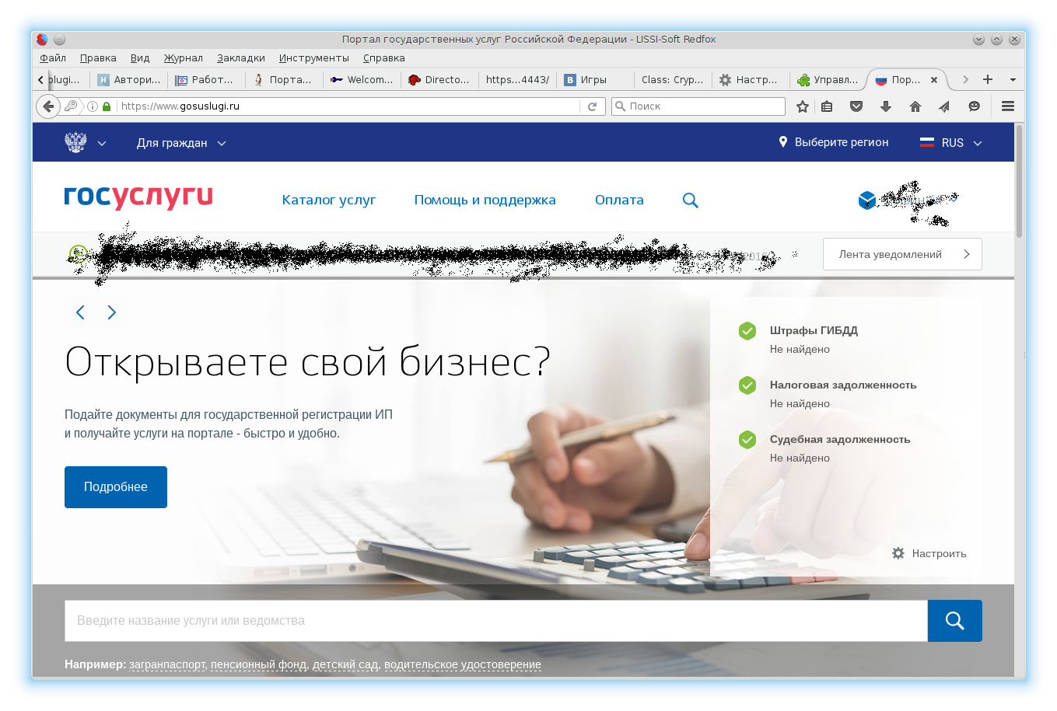
Task: Go to the browser home page icon
Action: click(x=915, y=106)
